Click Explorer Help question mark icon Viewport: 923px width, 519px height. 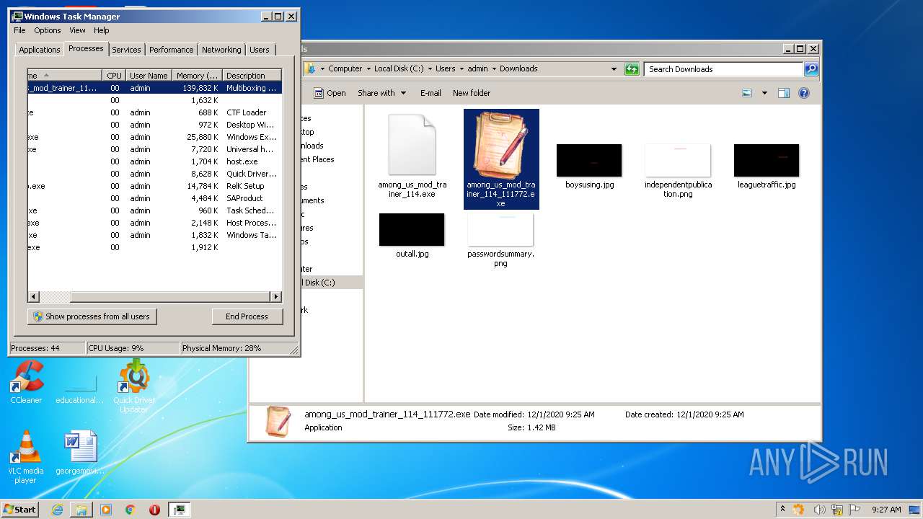pos(804,93)
